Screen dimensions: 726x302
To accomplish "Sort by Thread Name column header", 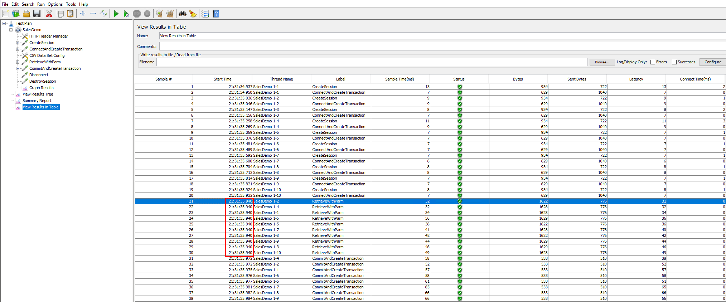I will 281,79.
